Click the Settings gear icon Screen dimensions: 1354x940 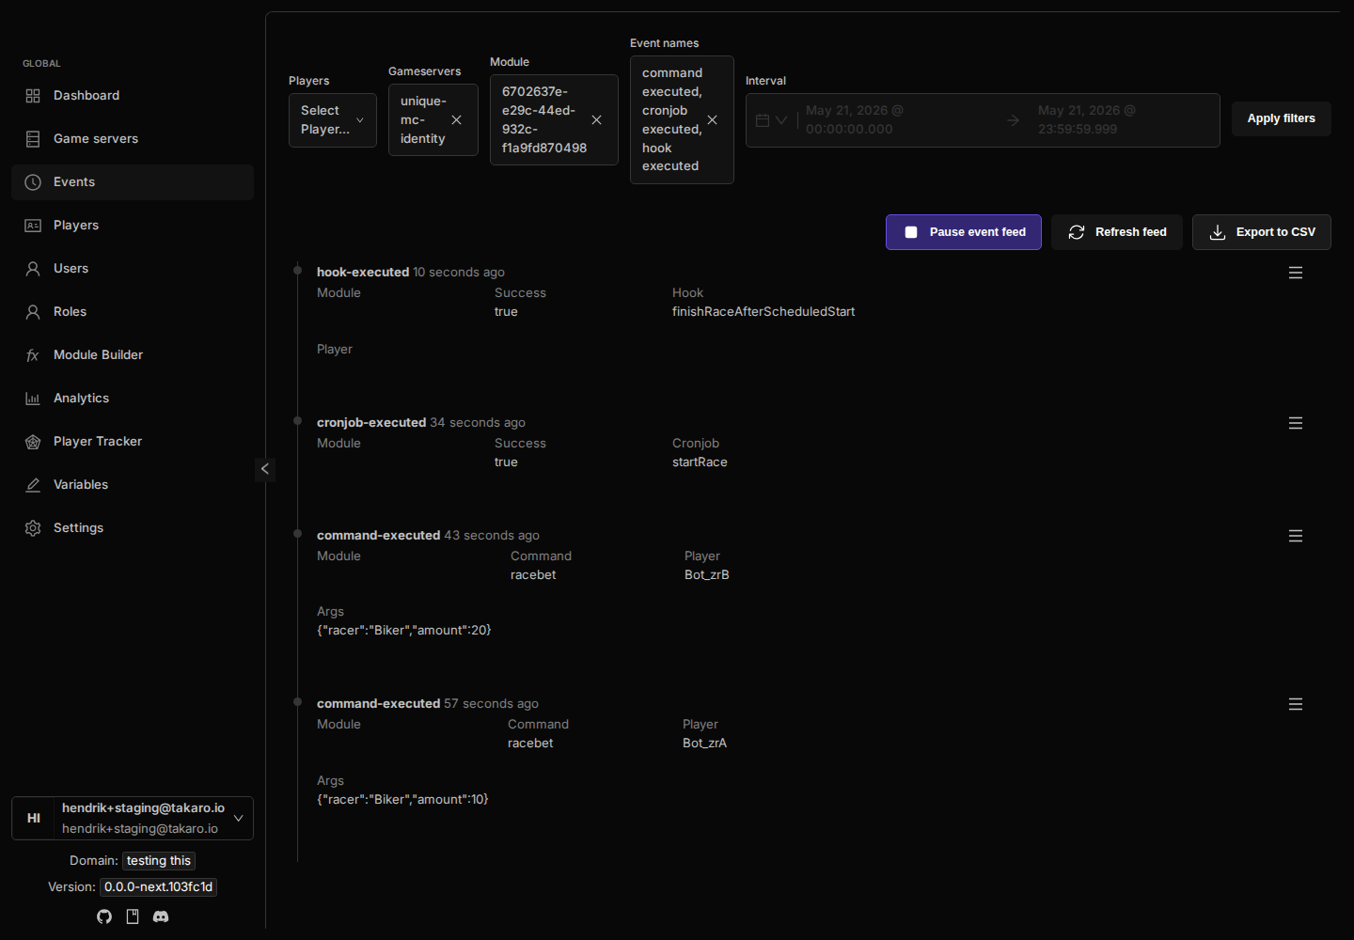point(33,528)
